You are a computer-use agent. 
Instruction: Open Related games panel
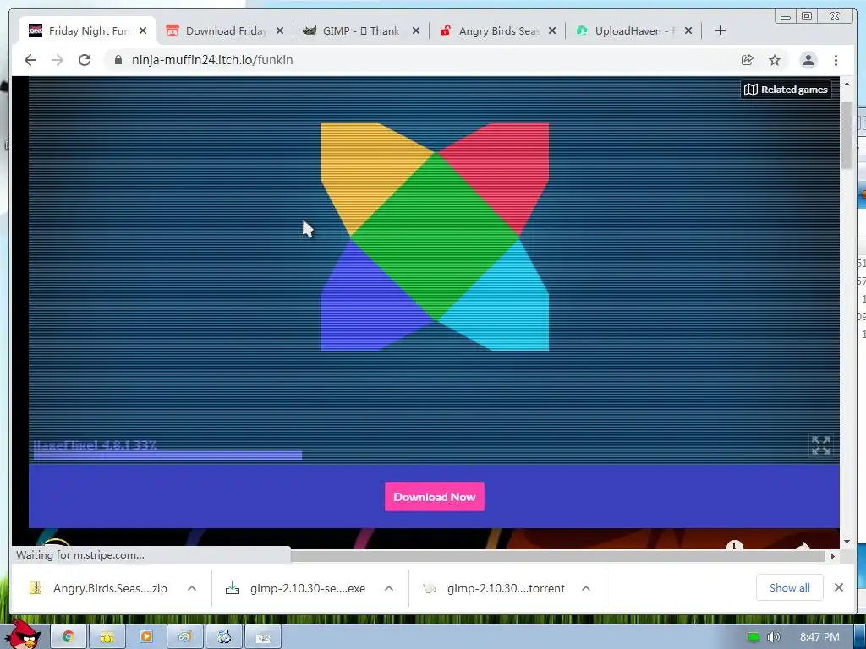pyautogui.click(x=786, y=90)
